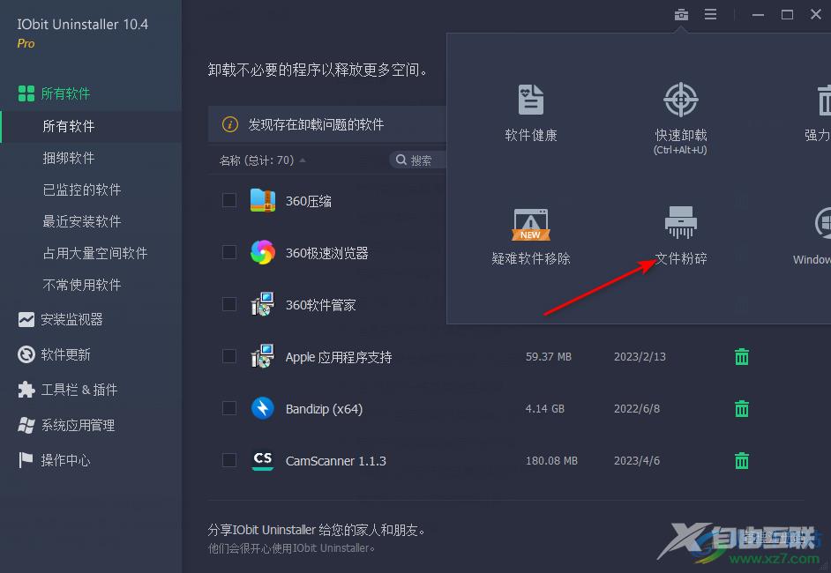Click the Apple 应用程序支持 size 59.37 MB
Screen dimensions: 831x573
[549, 356]
